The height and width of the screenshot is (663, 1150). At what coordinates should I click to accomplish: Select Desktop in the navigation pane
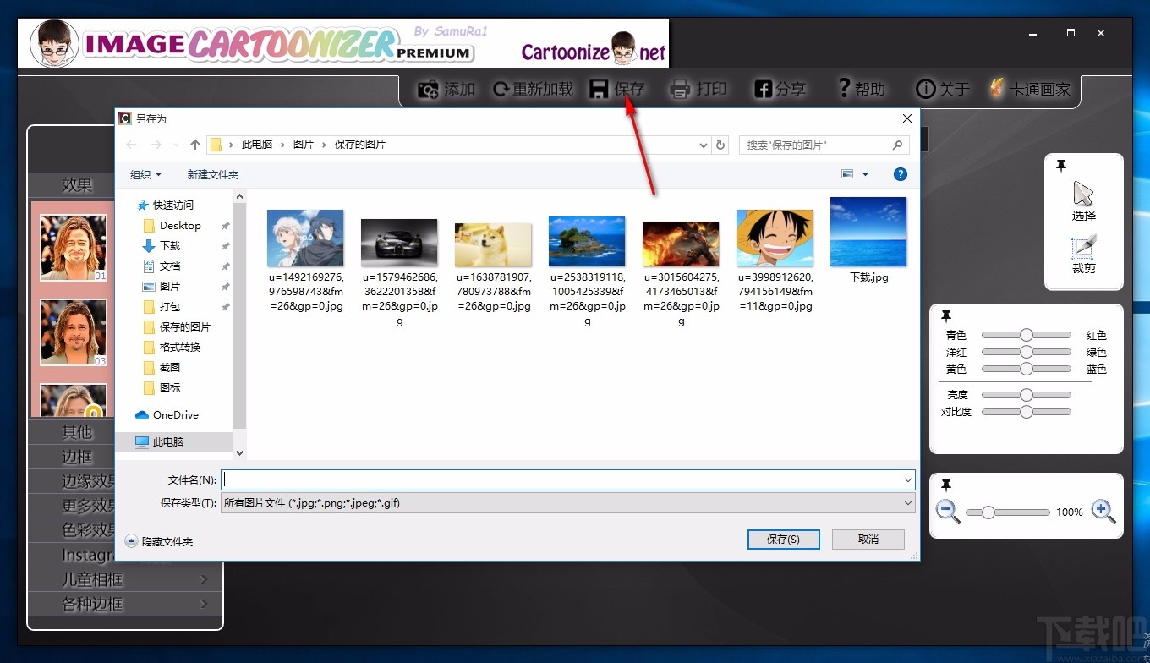[180, 226]
